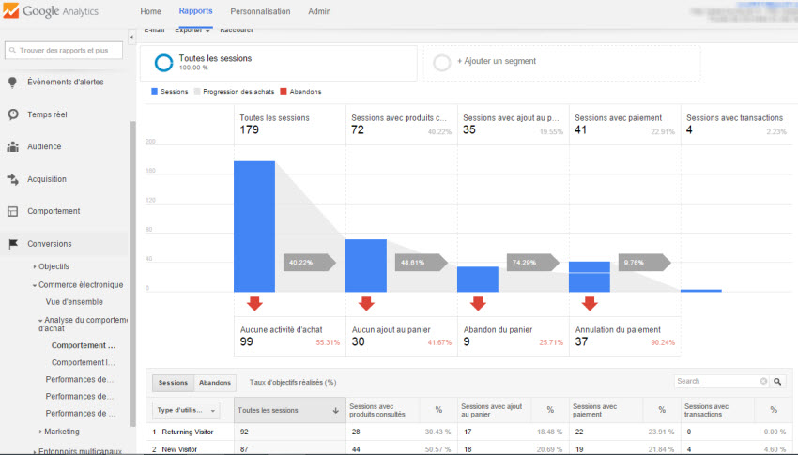Image resolution: width=798 pixels, height=455 pixels.
Task: Click the value 179 under Toutes les sessions
Action: pos(250,130)
